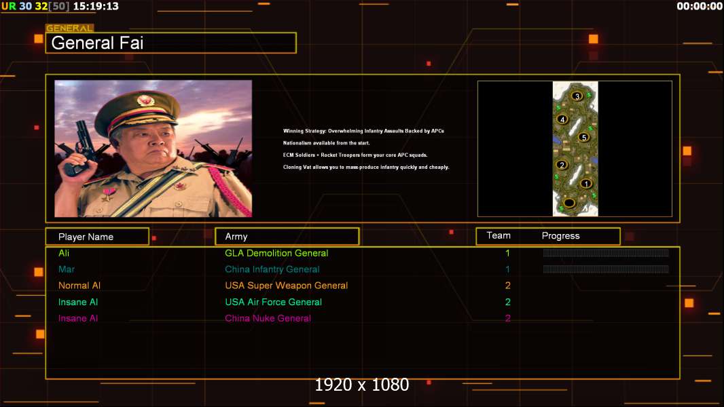Click start position marker 3 on map
Viewport: 724px width, 407px height.
point(577,96)
